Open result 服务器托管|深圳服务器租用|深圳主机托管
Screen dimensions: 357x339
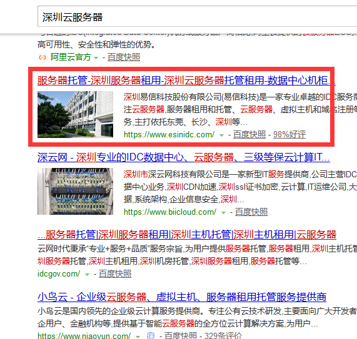pos(187,235)
